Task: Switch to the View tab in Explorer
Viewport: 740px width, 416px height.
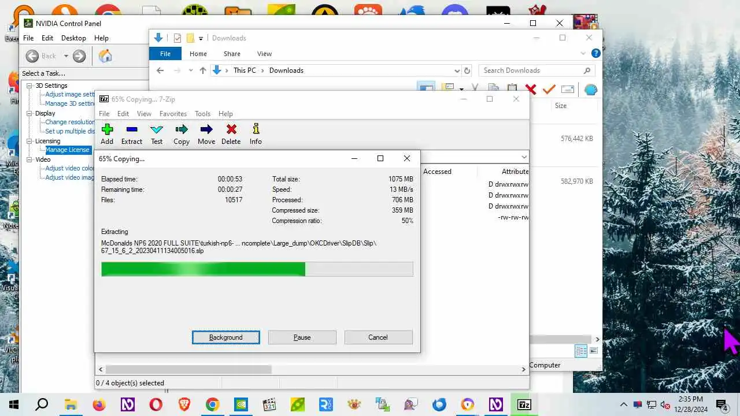Action: [x=264, y=54]
